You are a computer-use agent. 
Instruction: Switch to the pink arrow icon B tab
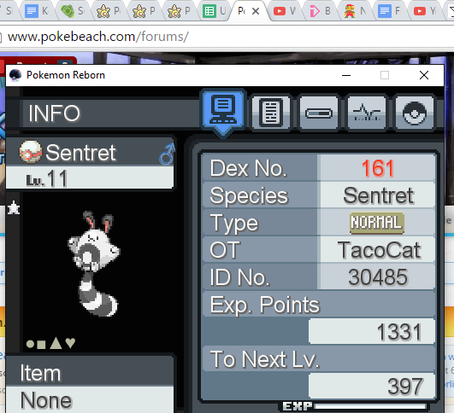320,11
